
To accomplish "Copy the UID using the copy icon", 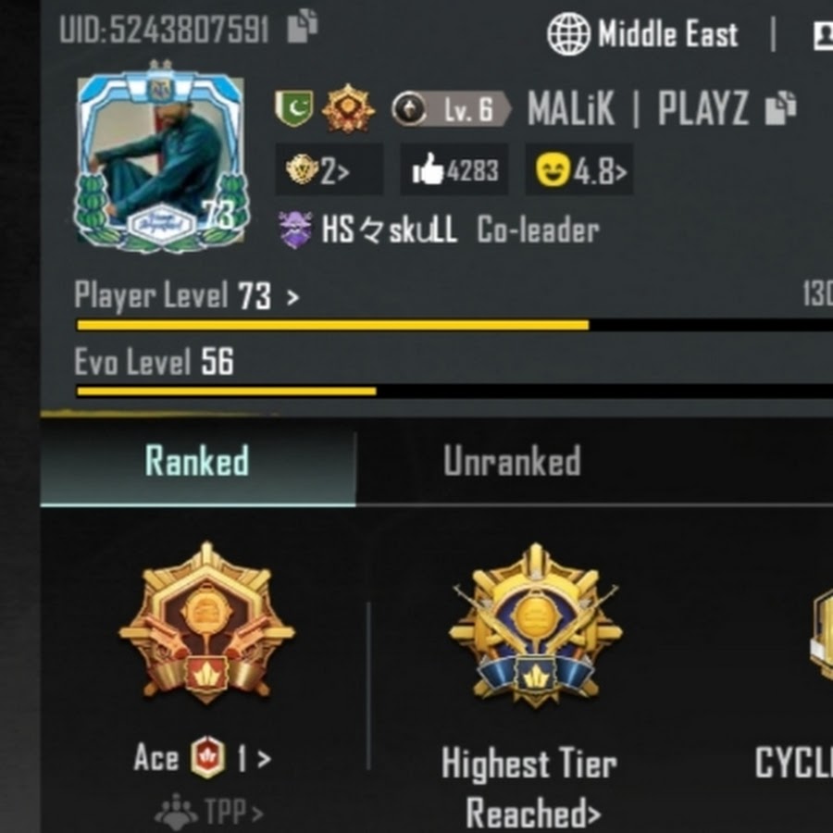I will [x=303, y=26].
